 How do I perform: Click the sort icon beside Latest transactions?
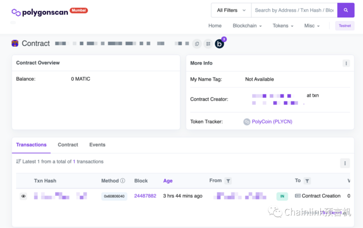[x=19, y=161]
